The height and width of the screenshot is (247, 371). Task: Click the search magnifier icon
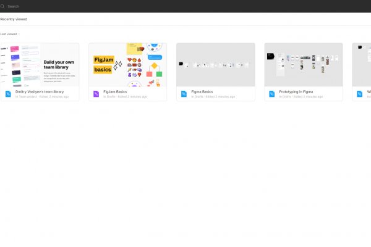[2, 6]
